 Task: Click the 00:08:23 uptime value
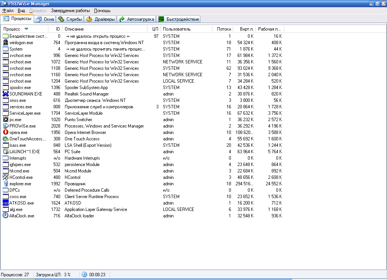click(97, 275)
